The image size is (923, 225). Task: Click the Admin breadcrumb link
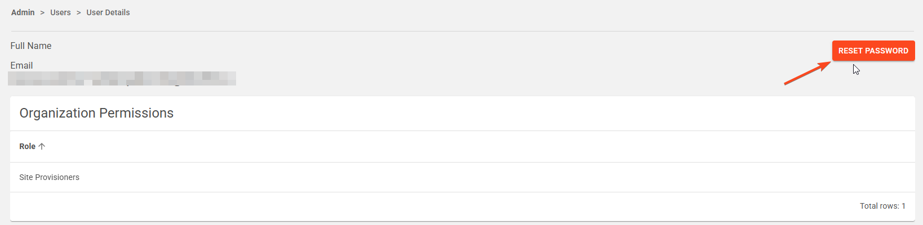coord(23,12)
